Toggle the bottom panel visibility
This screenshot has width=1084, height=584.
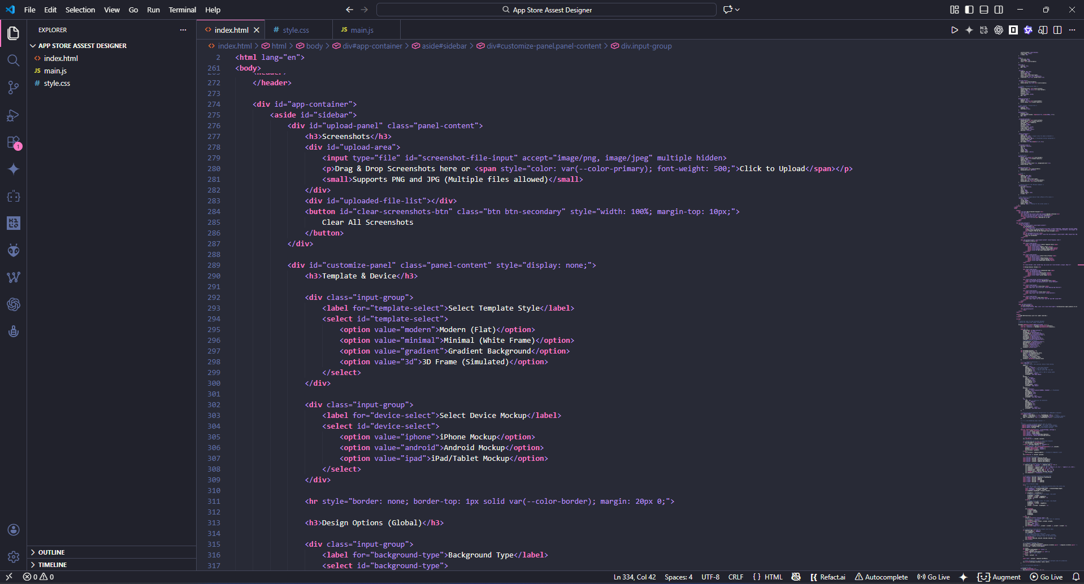(x=984, y=10)
